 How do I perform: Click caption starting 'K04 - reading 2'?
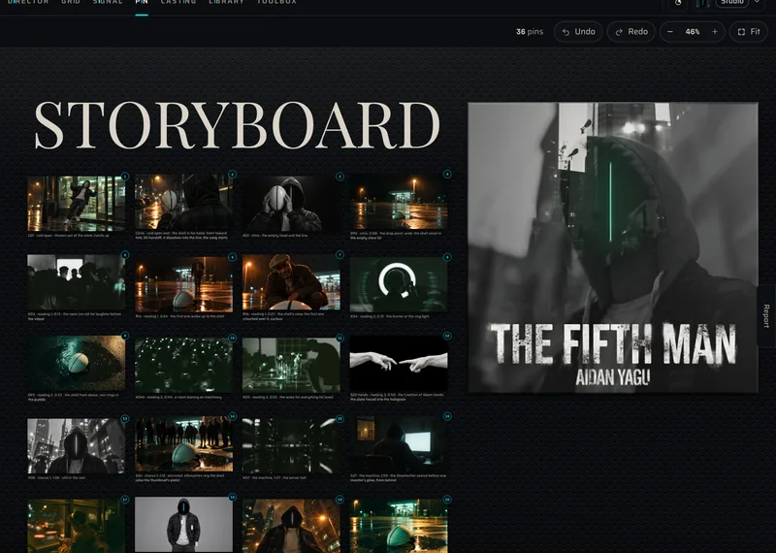(390, 316)
